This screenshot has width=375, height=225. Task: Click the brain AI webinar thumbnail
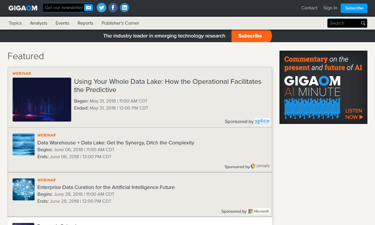[x=23, y=189]
